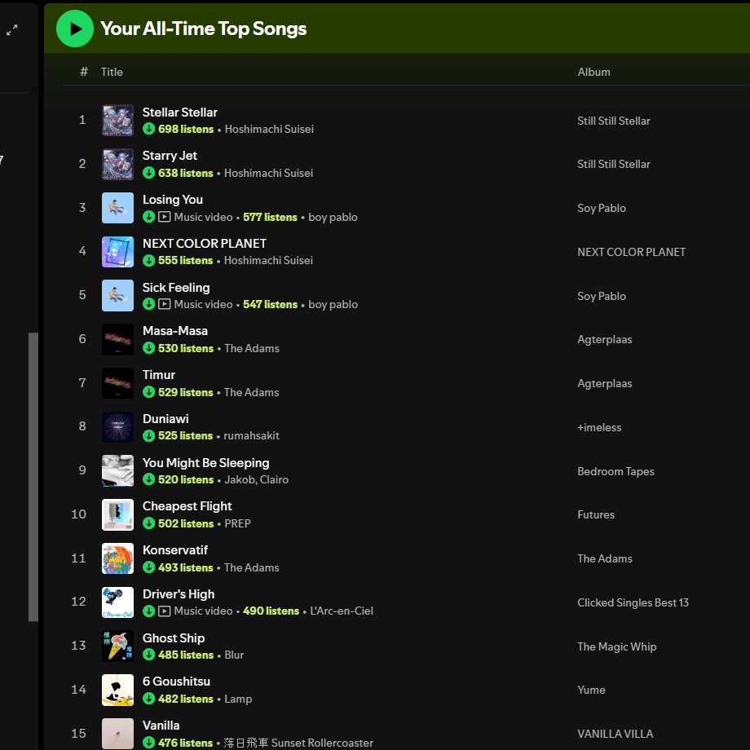
Task: Play Your All-Time Top Songs playlist
Action: (x=75, y=29)
